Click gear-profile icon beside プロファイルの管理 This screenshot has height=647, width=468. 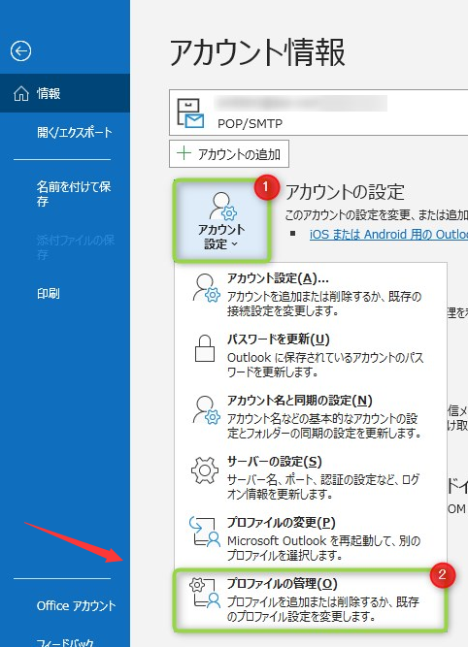click(205, 593)
